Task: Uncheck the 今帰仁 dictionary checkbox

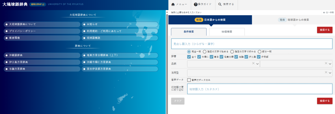Action: 199,57
